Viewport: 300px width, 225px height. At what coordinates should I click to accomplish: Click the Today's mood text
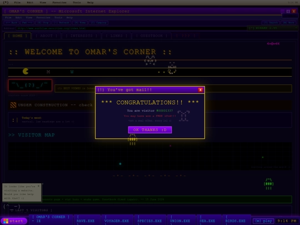[x=32, y=118]
